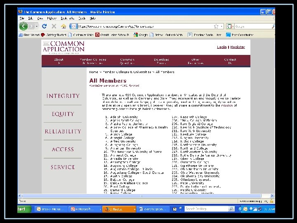
Task: Switch to the Inbox Microsoft Outlook taskbar item
Action: tap(51, 209)
